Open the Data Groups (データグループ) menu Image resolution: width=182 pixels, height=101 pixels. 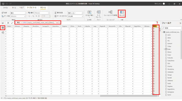click(x=98, y=14)
